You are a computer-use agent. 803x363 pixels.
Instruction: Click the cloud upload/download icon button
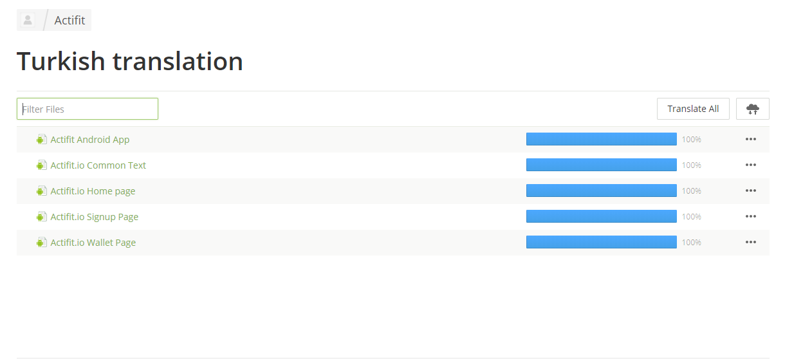click(x=752, y=109)
